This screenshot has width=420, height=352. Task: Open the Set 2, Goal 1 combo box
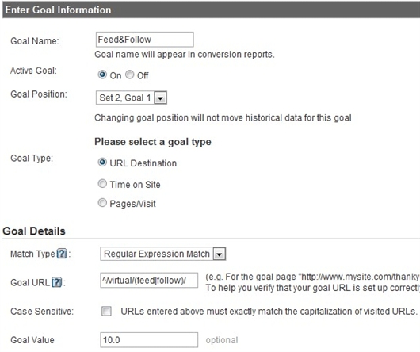tap(132, 98)
